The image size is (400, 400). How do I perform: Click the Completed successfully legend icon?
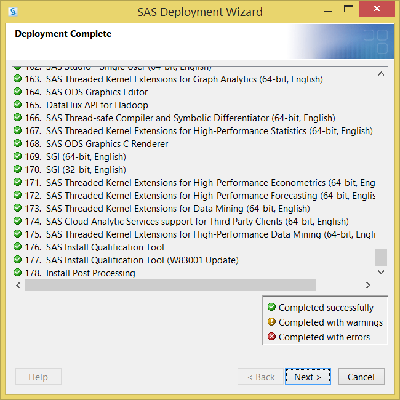coord(271,307)
